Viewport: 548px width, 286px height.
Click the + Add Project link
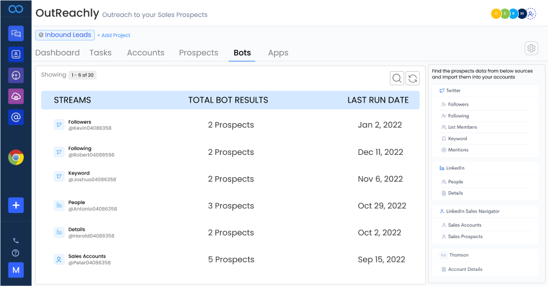click(x=114, y=35)
